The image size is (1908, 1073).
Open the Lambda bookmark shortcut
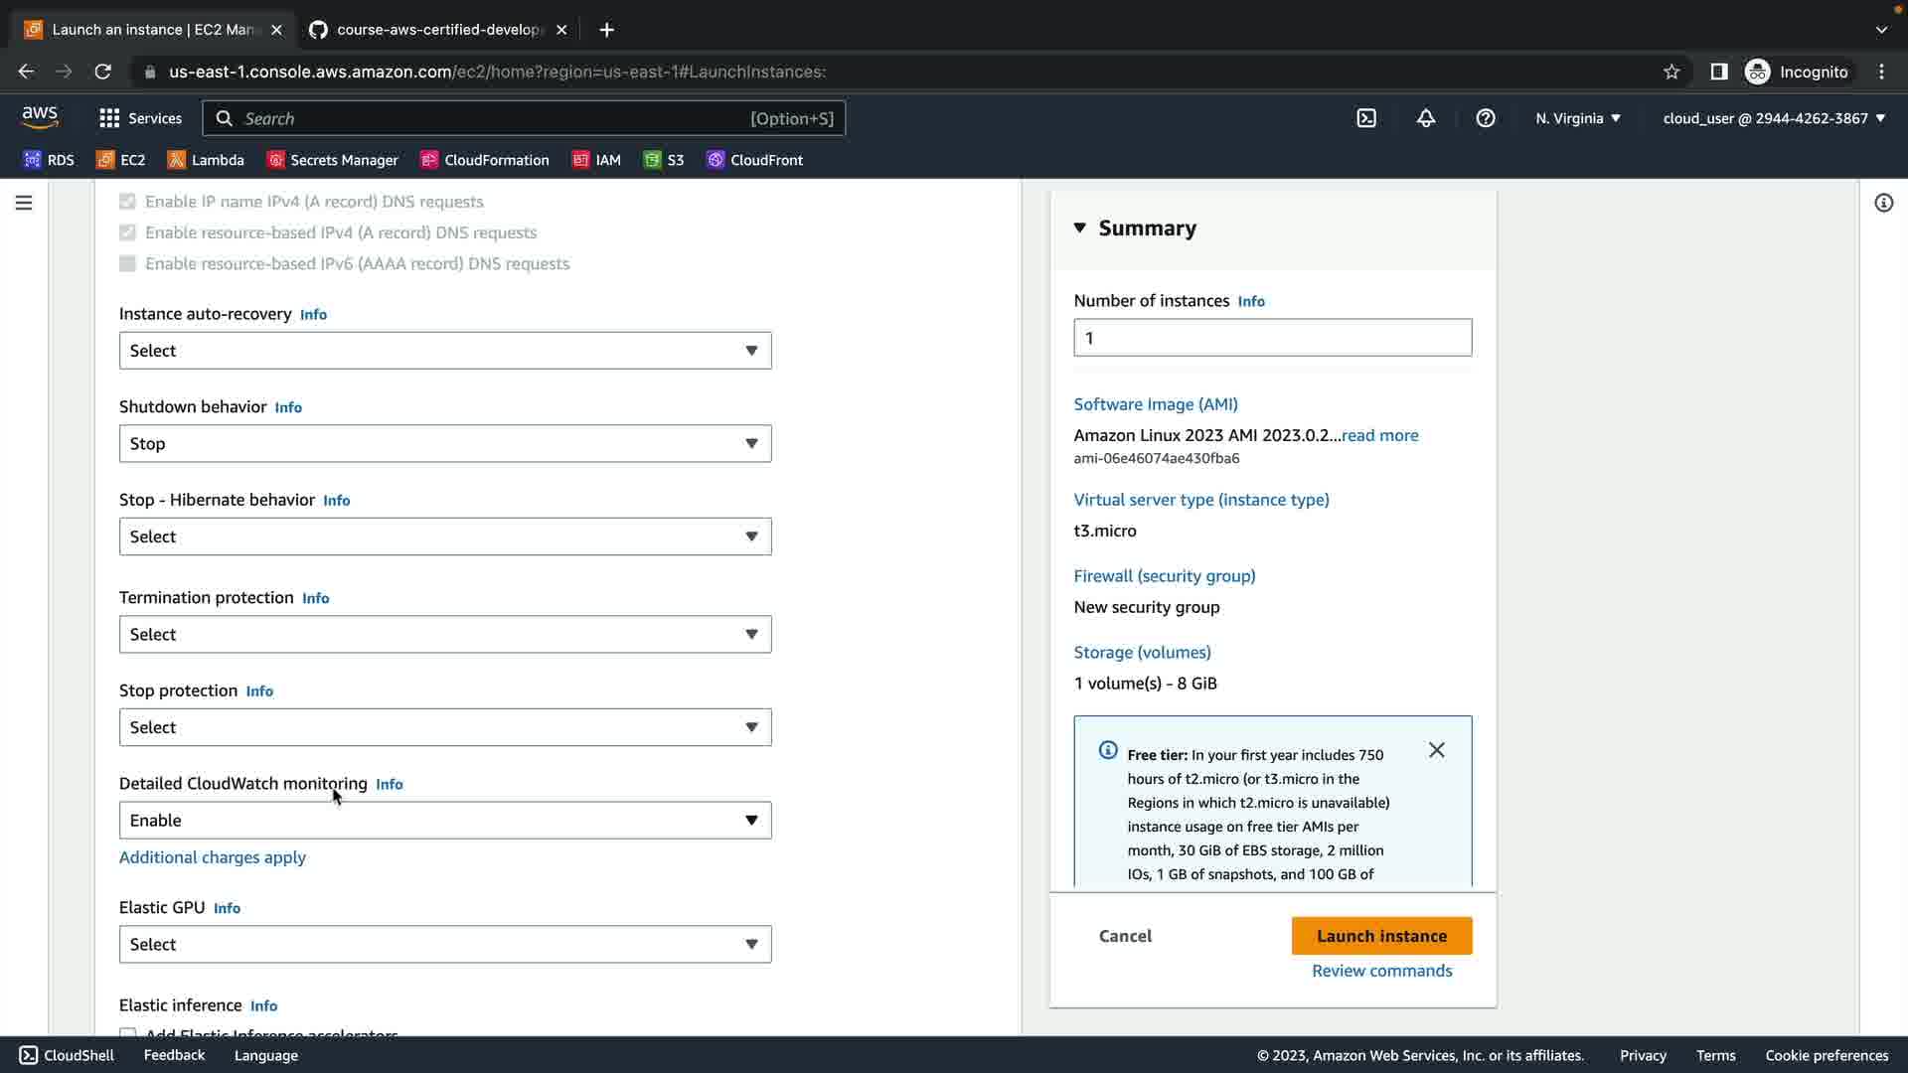click(206, 160)
